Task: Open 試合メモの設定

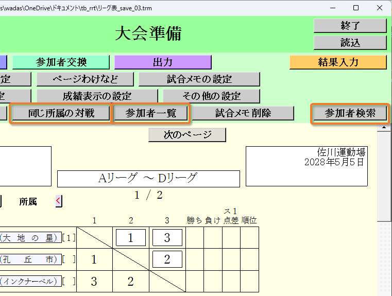Action: pyautogui.click(x=199, y=79)
